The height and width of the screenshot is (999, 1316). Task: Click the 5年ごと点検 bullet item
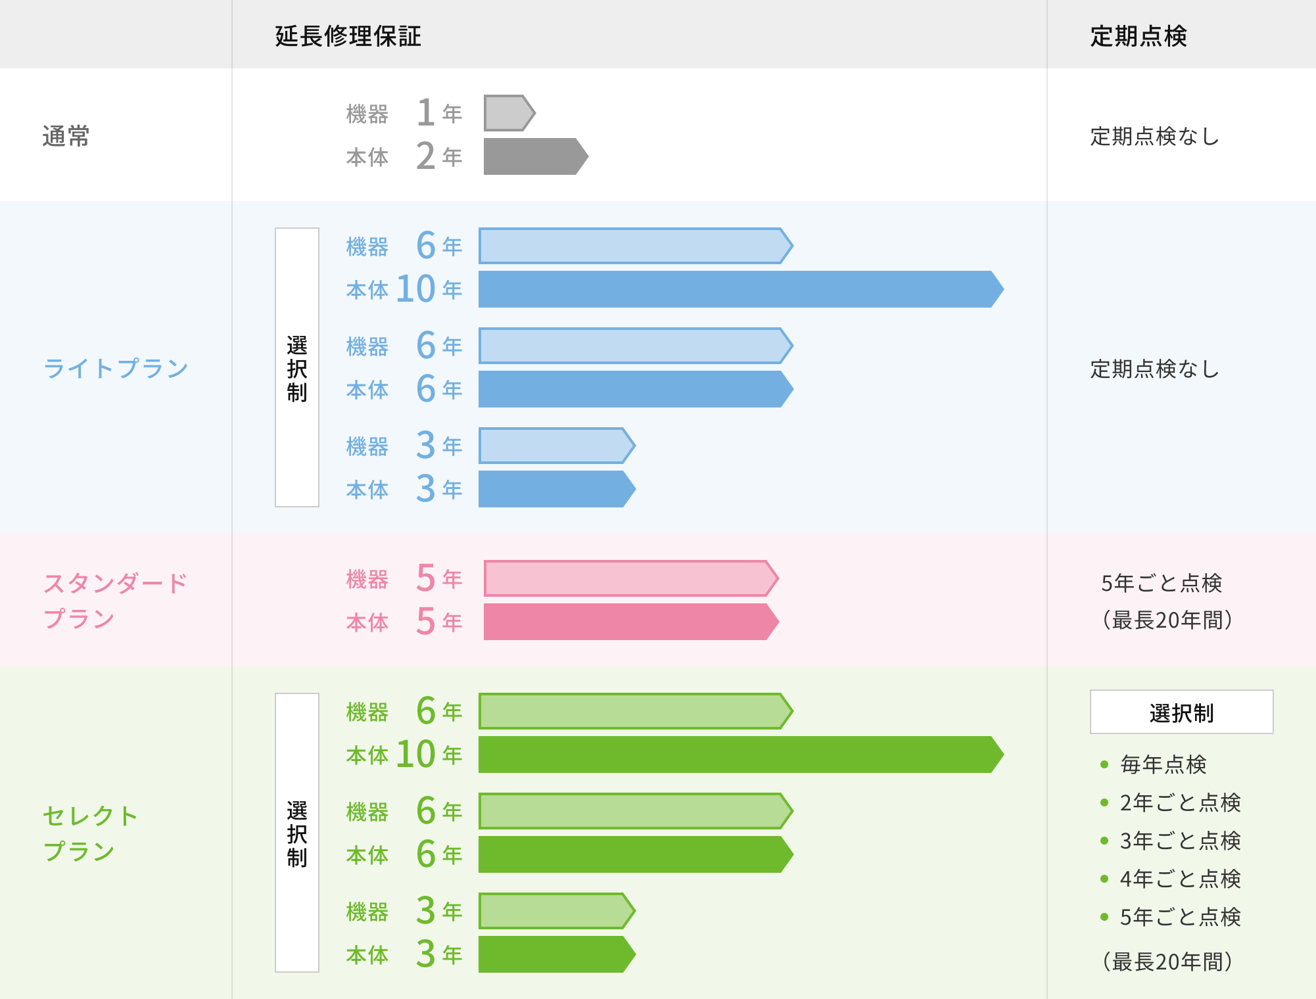tap(1170, 917)
